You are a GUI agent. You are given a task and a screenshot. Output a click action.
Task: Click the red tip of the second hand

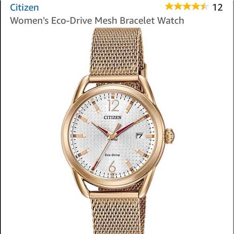(95, 164)
